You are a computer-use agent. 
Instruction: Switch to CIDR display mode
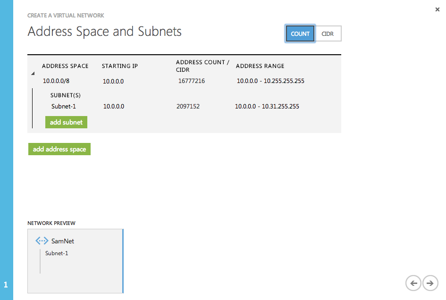pyautogui.click(x=328, y=34)
